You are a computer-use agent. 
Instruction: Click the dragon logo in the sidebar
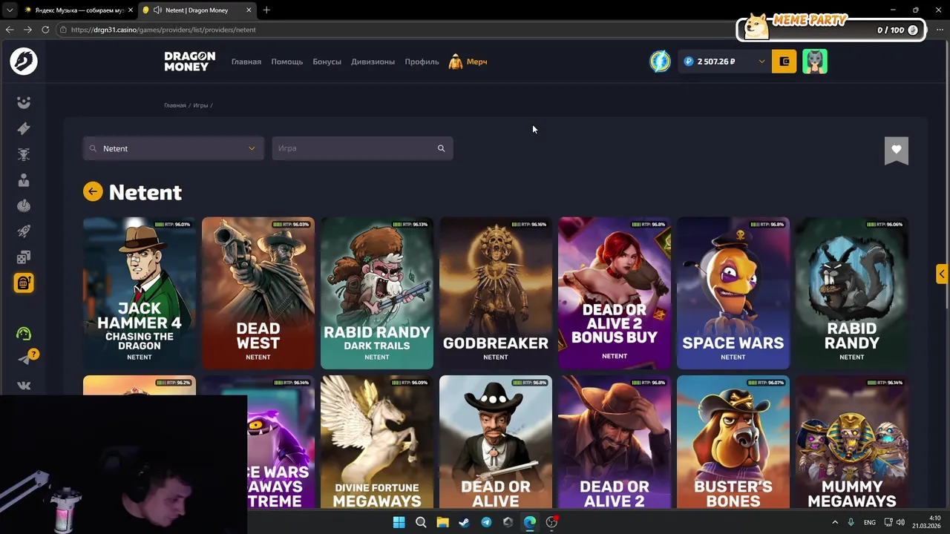[x=24, y=62]
